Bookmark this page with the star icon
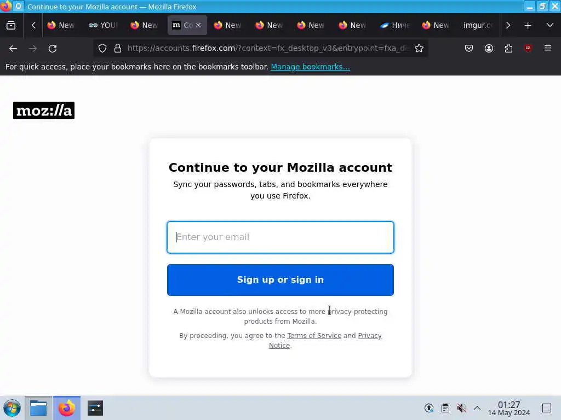 tap(419, 48)
